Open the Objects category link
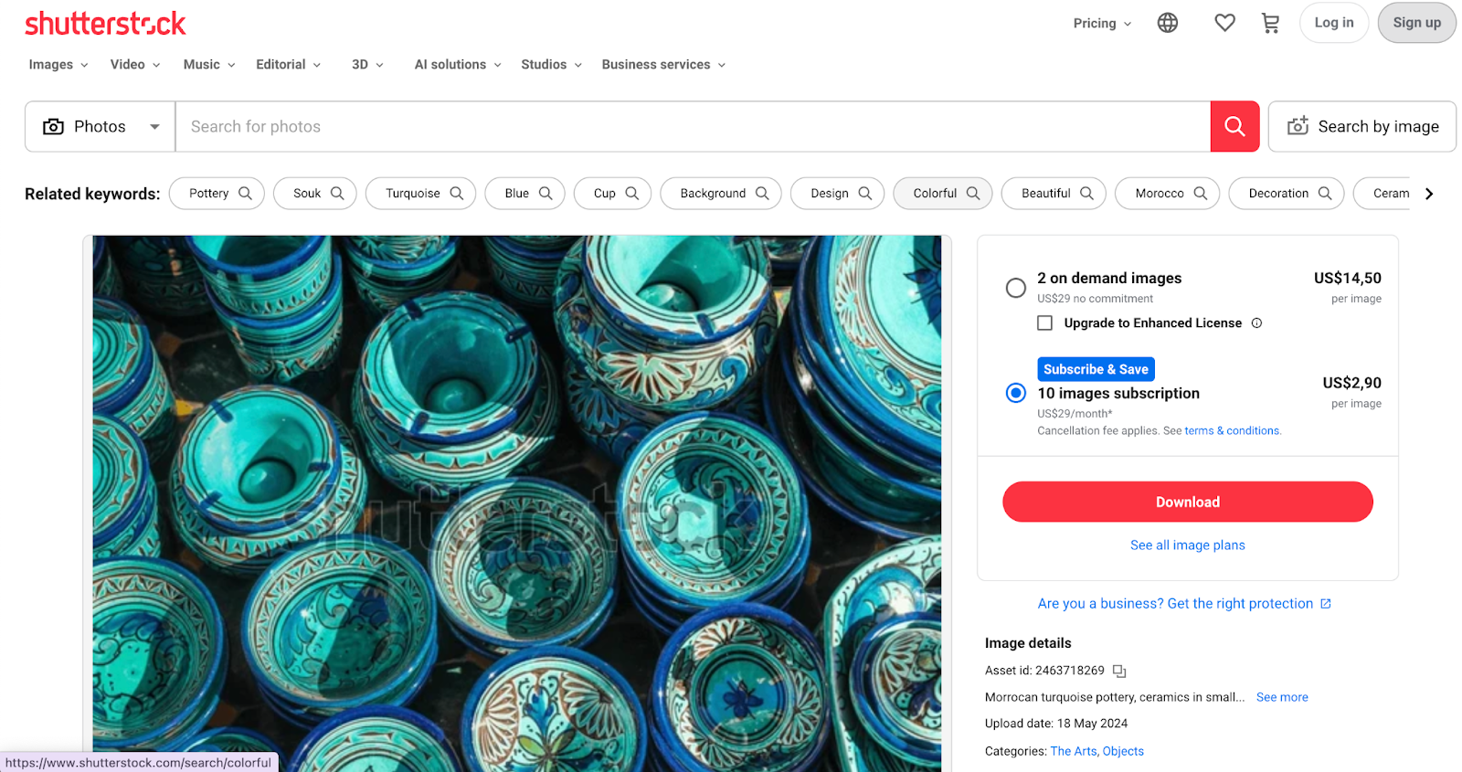The width and height of the screenshot is (1462, 772). tap(1123, 751)
